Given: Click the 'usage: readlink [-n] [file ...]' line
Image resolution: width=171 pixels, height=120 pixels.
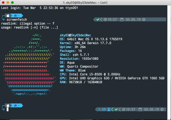Looking at the screenshot, I should point(29,27).
